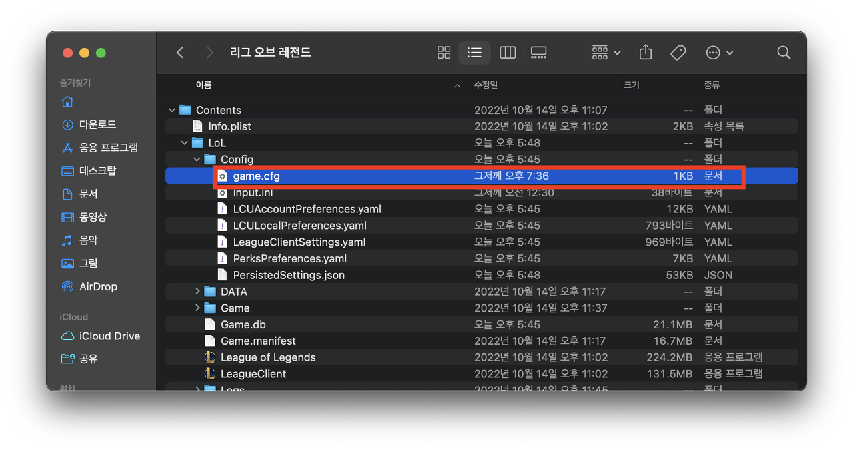
Task: Click the 21.1MB size of Game.db
Action: point(673,325)
